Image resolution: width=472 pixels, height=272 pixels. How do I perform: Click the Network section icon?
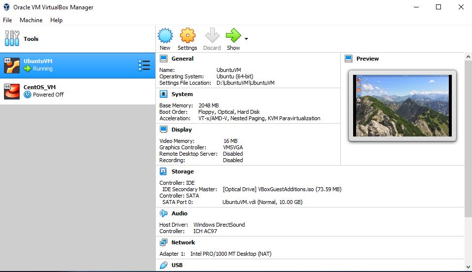click(x=163, y=242)
